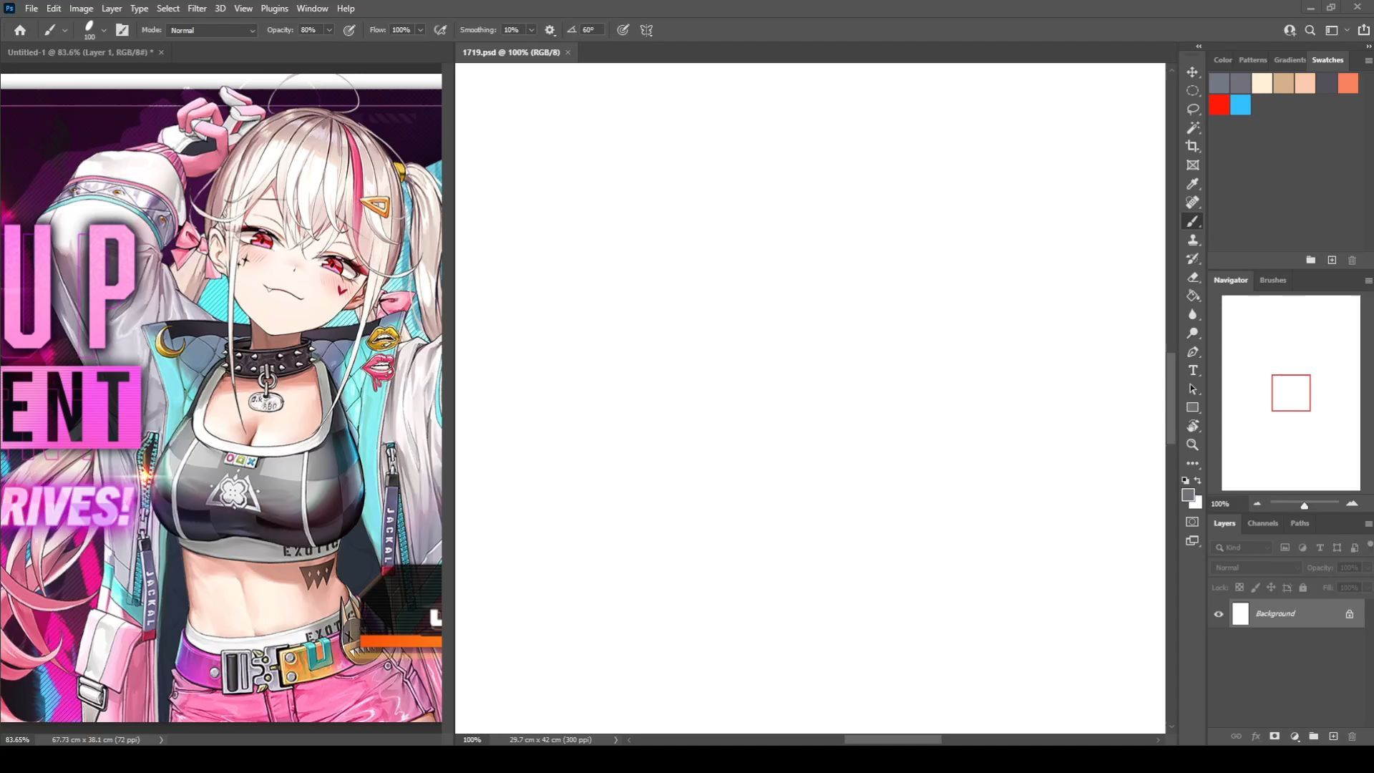Pick the light blue swatch
The image size is (1374, 773).
click(x=1241, y=105)
